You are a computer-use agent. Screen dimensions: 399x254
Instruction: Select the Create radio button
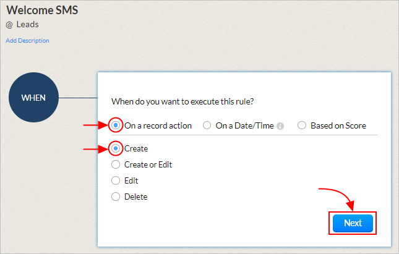coord(116,148)
